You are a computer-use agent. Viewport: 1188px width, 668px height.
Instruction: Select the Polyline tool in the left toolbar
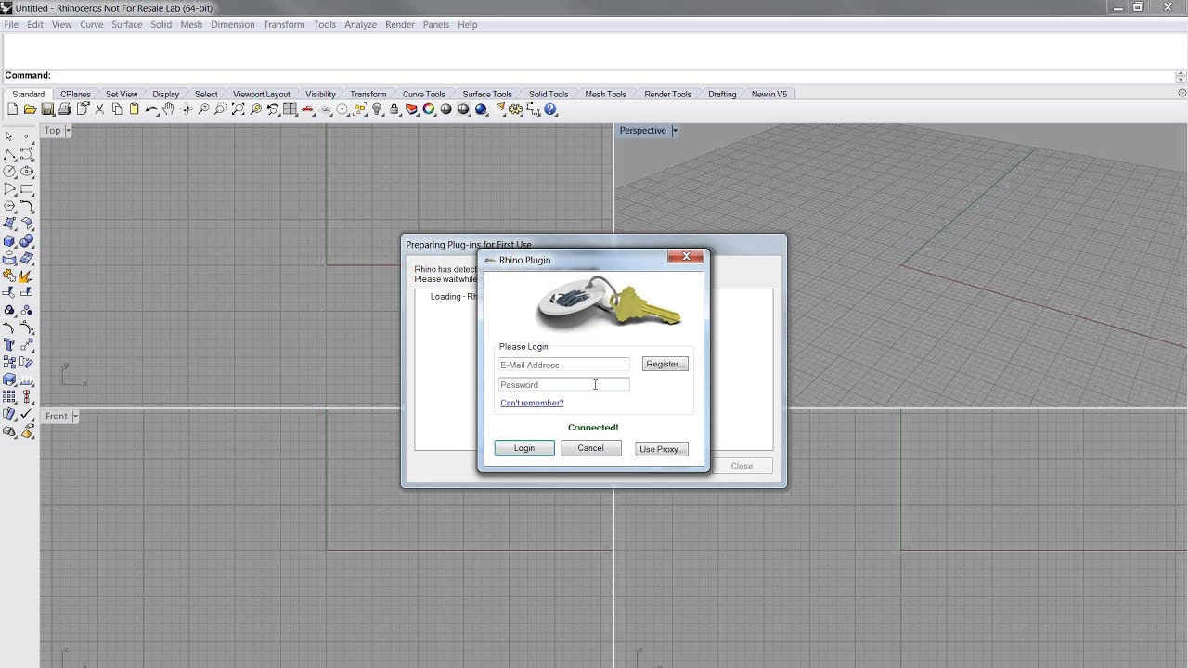click(x=9, y=154)
